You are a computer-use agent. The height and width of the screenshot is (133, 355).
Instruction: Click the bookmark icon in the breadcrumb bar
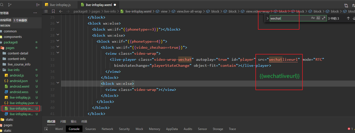(53, 11)
